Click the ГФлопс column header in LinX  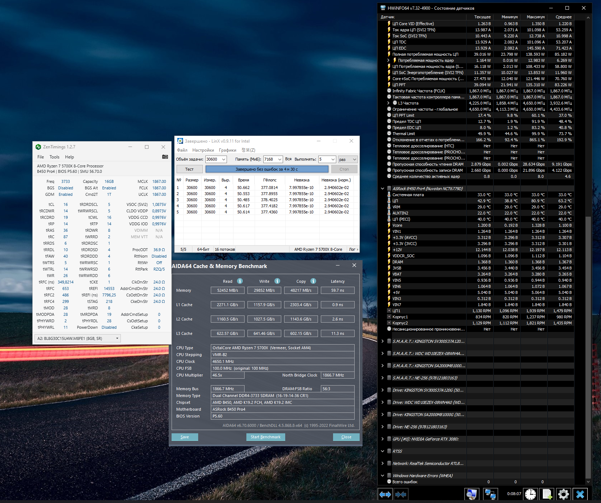[270, 180]
